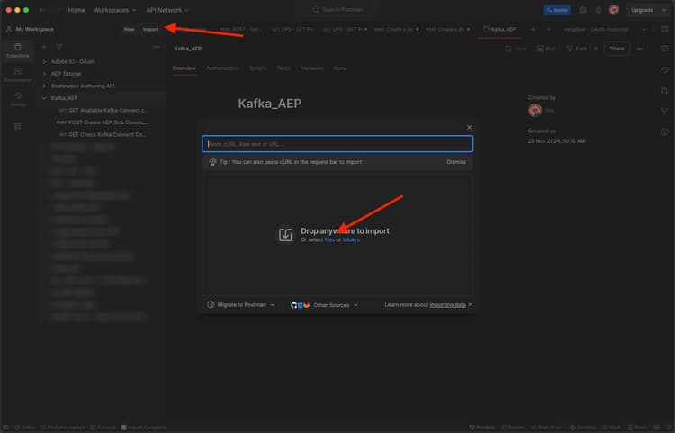Open Other Sources dropdown
This screenshot has width=675, height=433.
tap(325, 305)
